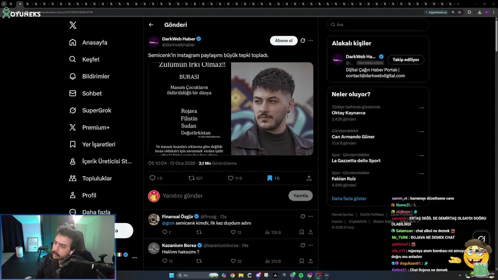Open options for La Gazzetta dello Sport trend
This screenshot has height=280, width=498.
click(421, 156)
